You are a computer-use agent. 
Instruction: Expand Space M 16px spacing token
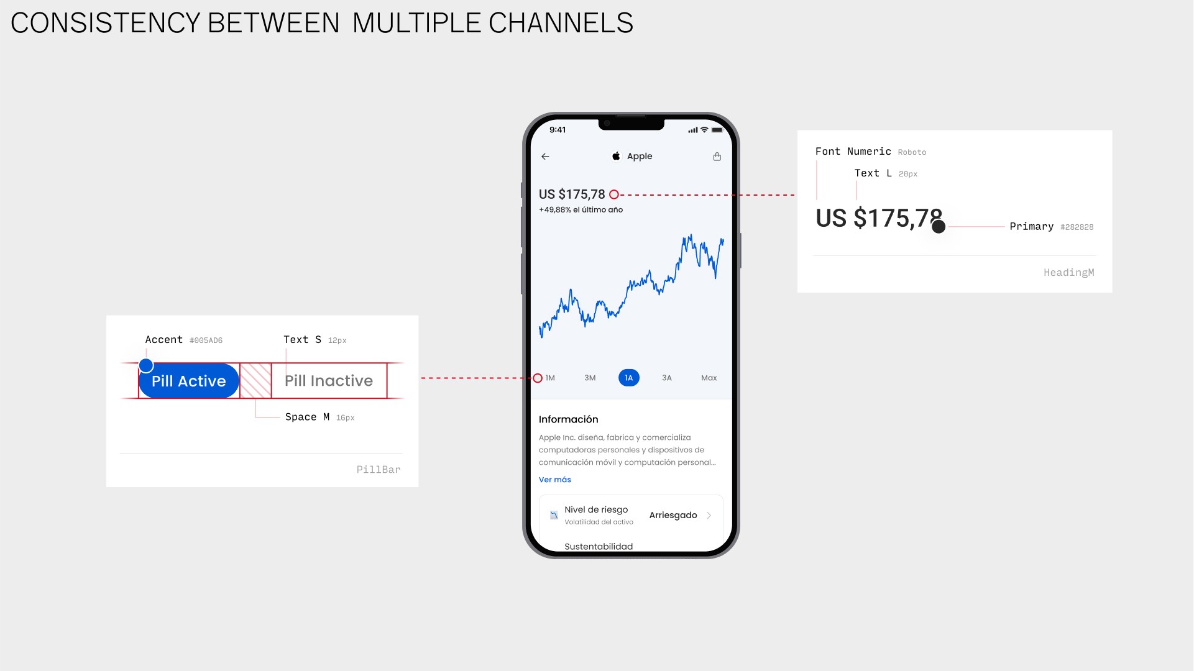click(319, 417)
